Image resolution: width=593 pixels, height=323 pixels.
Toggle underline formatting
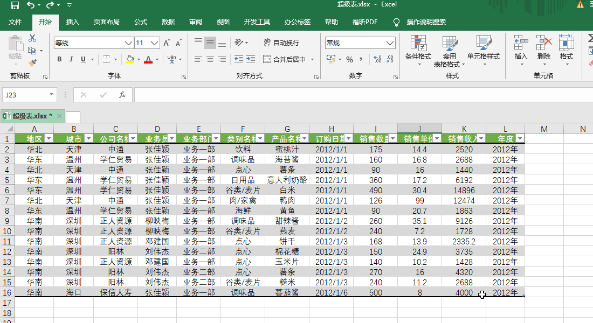pyautogui.click(x=83, y=59)
